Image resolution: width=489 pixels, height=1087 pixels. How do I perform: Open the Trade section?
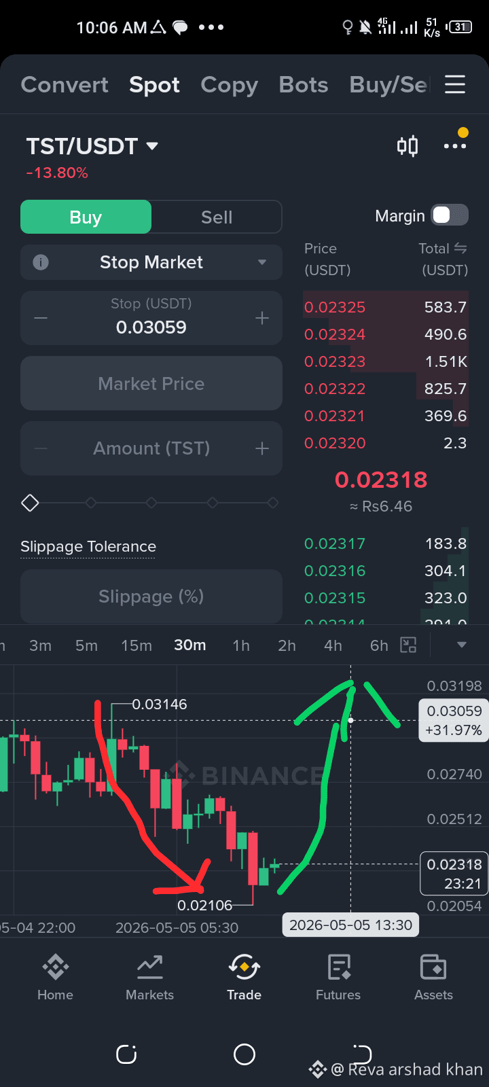click(244, 978)
